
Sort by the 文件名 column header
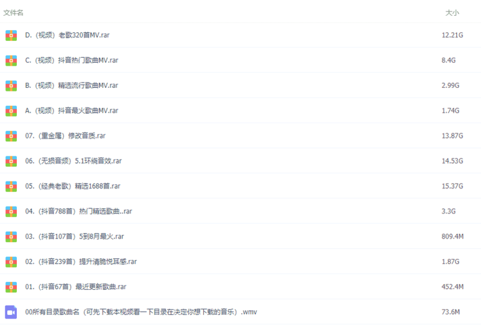tap(13, 13)
